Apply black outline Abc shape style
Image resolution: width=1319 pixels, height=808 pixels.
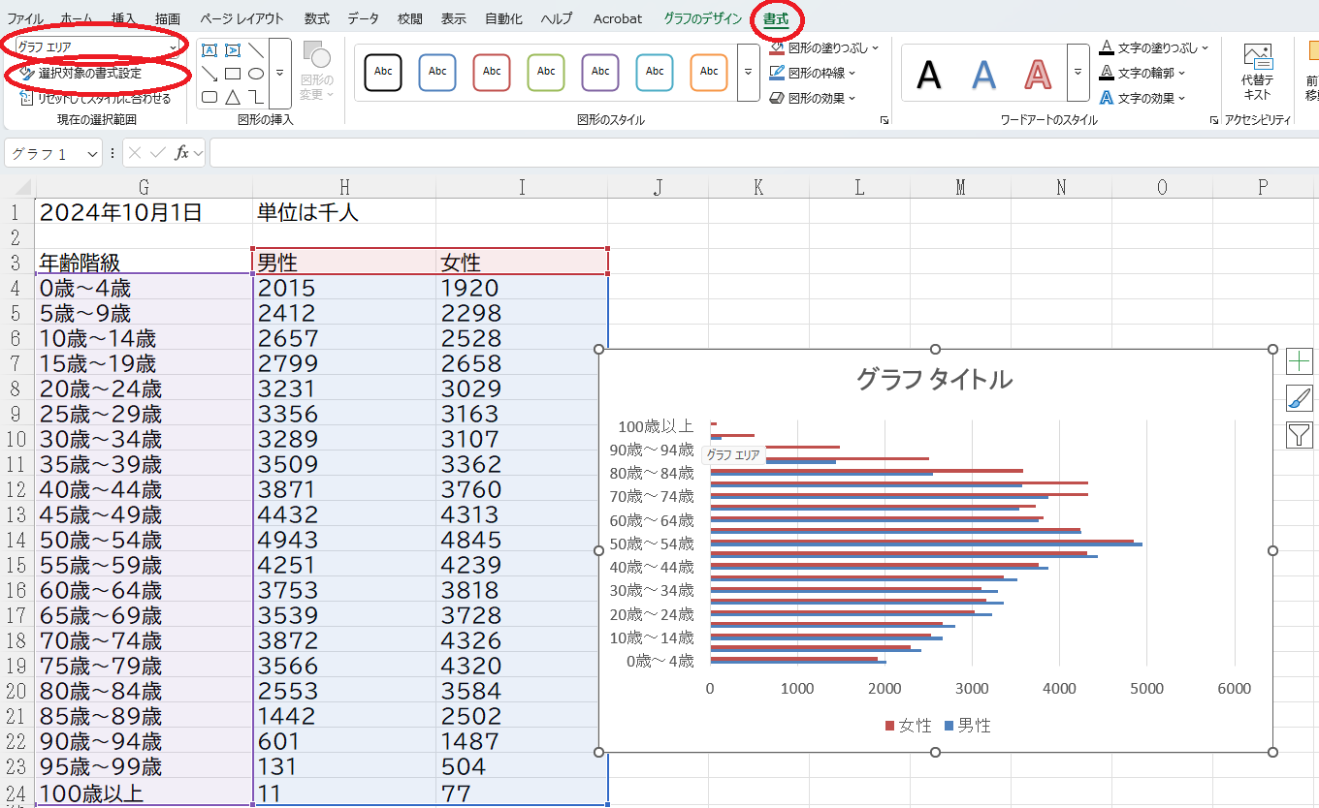point(383,72)
